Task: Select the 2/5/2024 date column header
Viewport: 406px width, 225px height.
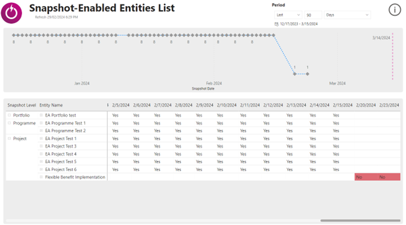Action: (x=121, y=105)
